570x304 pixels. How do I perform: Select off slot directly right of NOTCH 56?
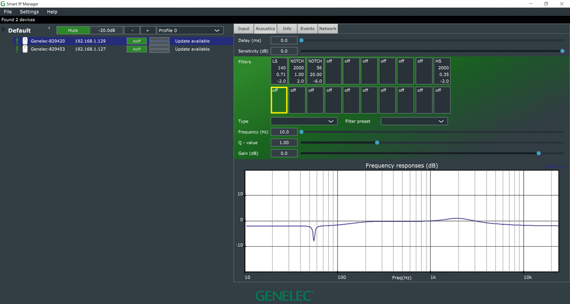coord(333,71)
